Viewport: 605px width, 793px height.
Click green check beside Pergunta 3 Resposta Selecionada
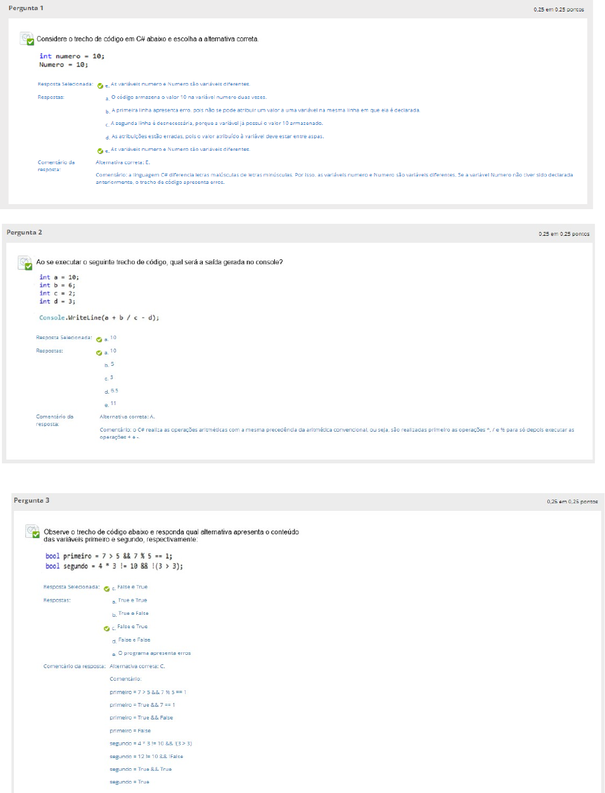click(x=106, y=588)
